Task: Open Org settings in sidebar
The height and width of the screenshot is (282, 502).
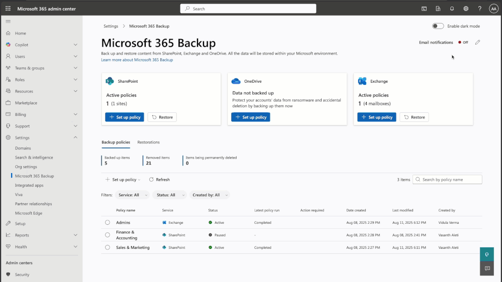Action: point(26,167)
